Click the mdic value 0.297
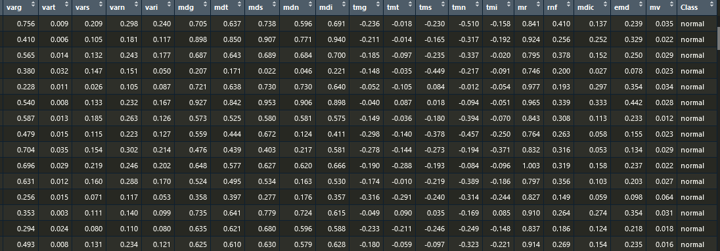Image resolution: width=720 pixels, height=251 pixels. click(x=598, y=87)
